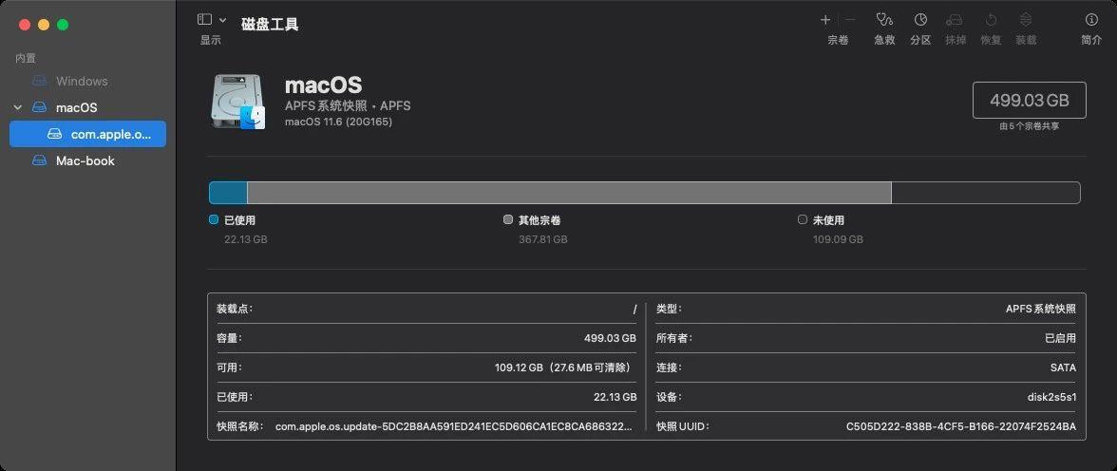Click the Mount (装载) toolbar icon
Screen dimensions: 1117x471
click(x=1026, y=20)
